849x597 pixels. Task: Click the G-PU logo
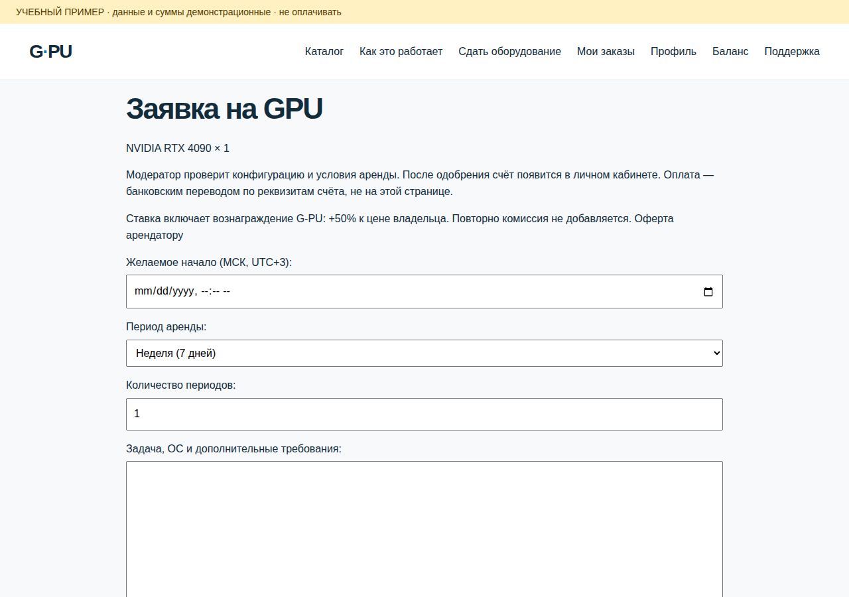pos(50,52)
